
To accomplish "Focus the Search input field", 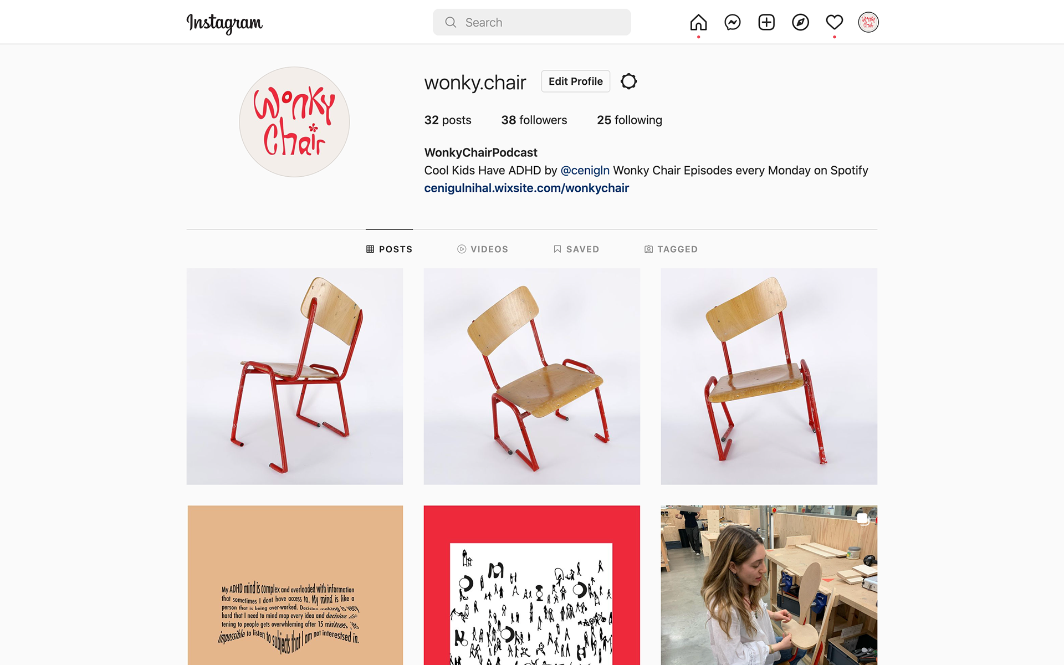I will (531, 22).
